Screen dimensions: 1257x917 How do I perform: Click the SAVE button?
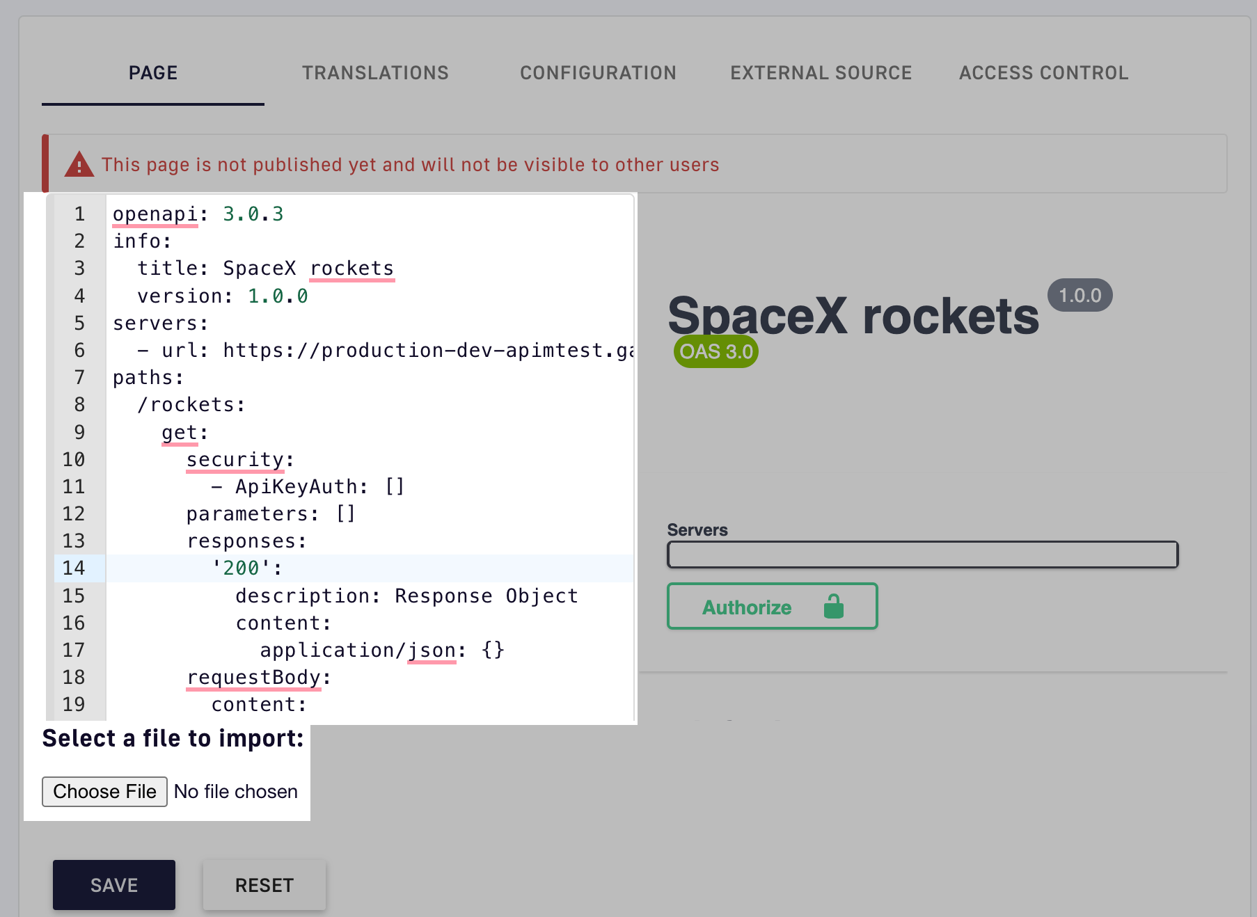tap(114, 885)
